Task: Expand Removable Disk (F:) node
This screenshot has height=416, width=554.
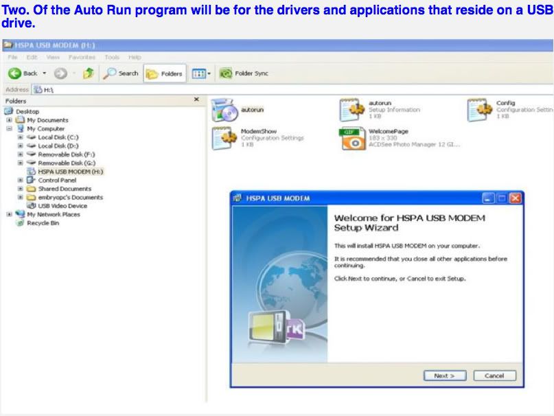Action: [20, 154]
